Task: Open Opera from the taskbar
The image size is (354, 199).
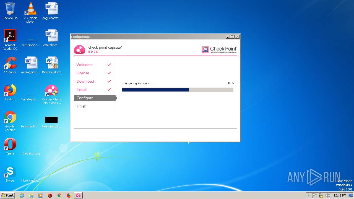Action: [x=50, y=195]
